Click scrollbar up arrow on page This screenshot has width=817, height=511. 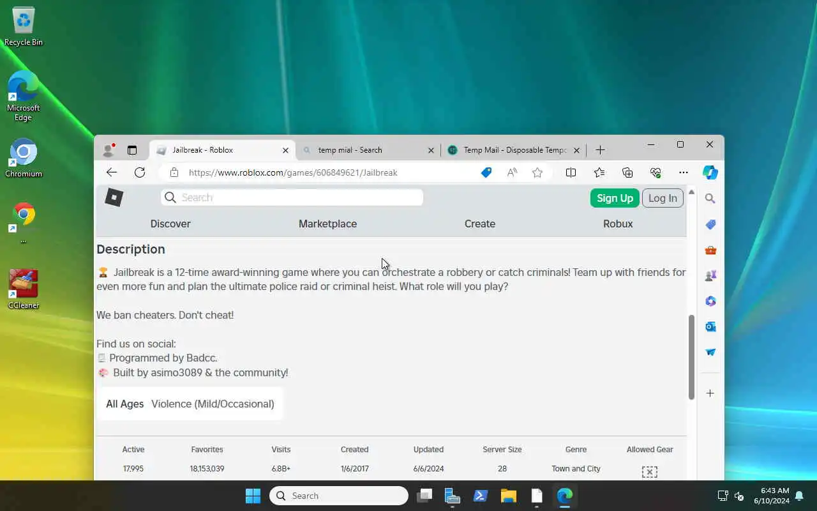click(x=691, y=192)
